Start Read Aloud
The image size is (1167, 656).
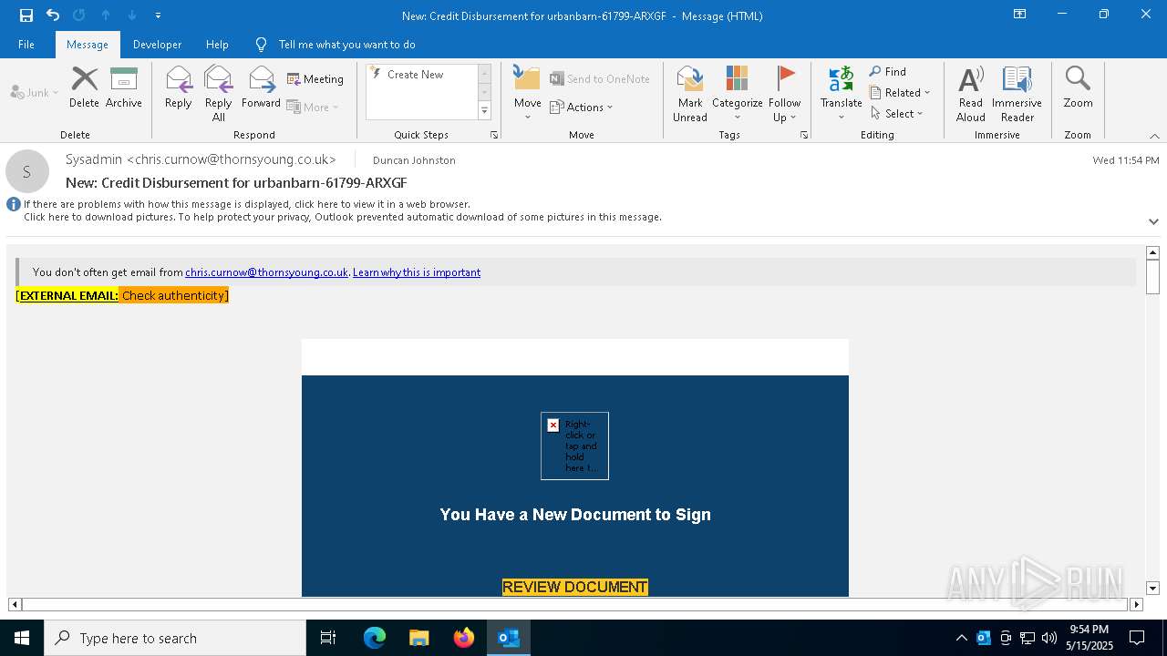coord(971,94)
